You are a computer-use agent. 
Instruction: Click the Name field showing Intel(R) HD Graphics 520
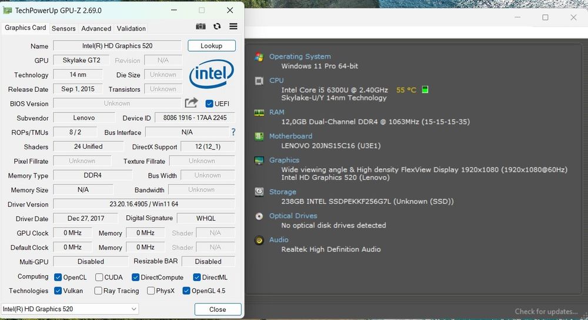click(118, 46)
